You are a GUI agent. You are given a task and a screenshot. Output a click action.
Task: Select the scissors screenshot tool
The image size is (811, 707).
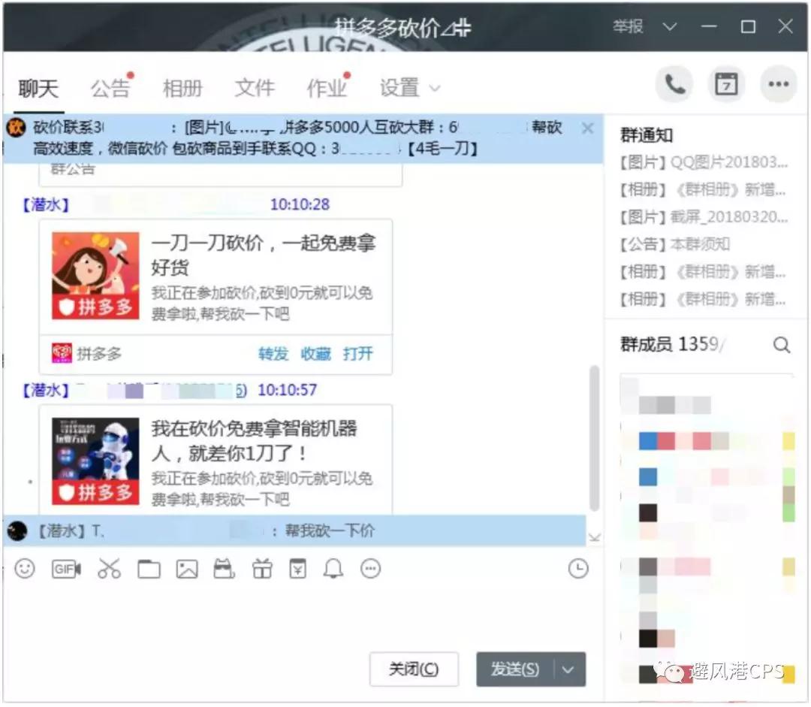tap(109, 569)
